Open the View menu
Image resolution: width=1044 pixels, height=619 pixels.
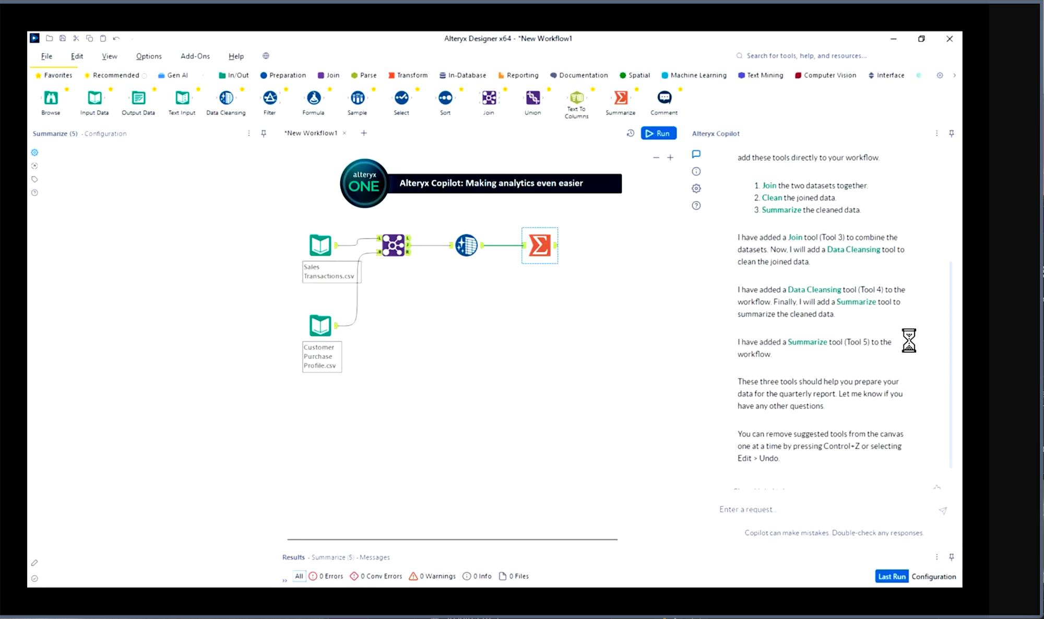[110, 56]
